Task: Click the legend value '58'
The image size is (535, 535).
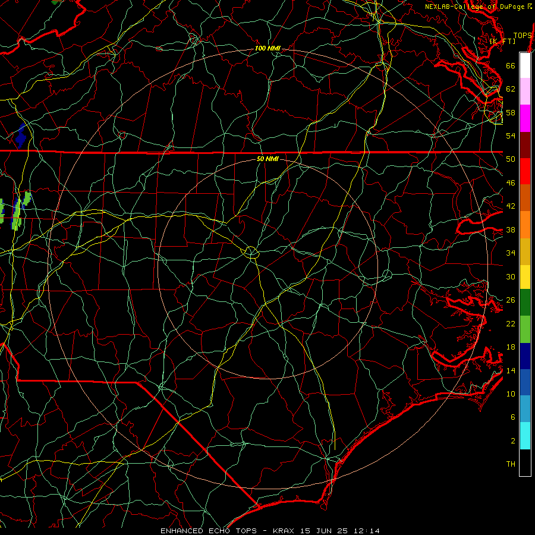Action: pos(511,112)
